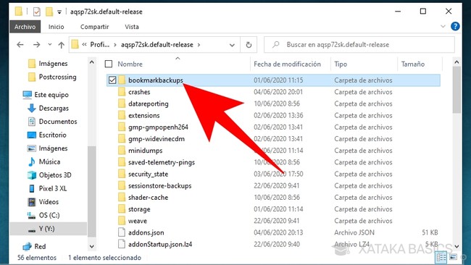
Task: Sort by the Tipo column header
Action: (x=341, y=64)
